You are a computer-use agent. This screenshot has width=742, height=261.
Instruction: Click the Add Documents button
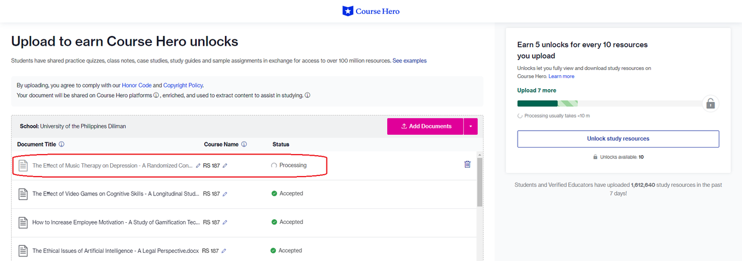[x=425, y=126]
